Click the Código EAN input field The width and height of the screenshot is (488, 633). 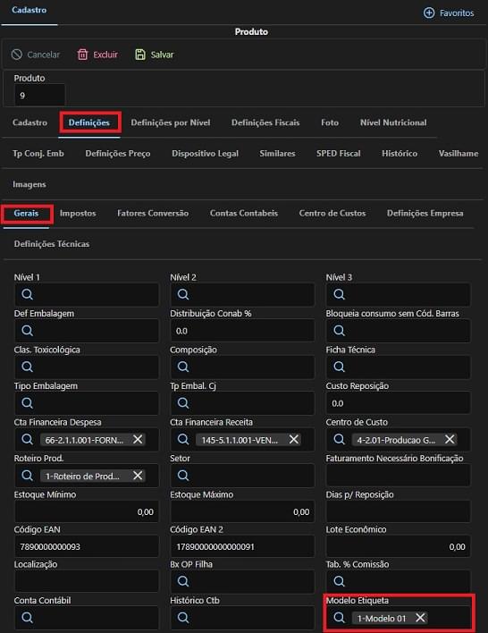coord(87,546)
